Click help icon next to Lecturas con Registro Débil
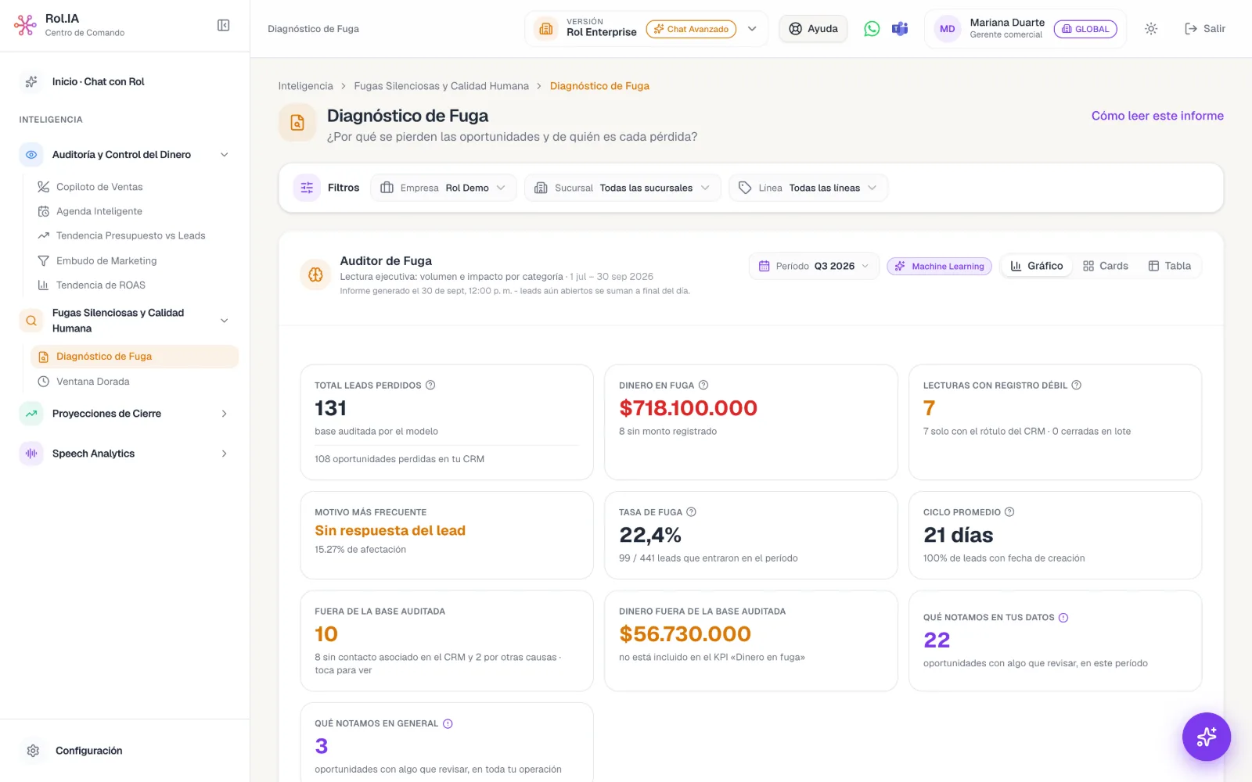 pos(1077,386)
